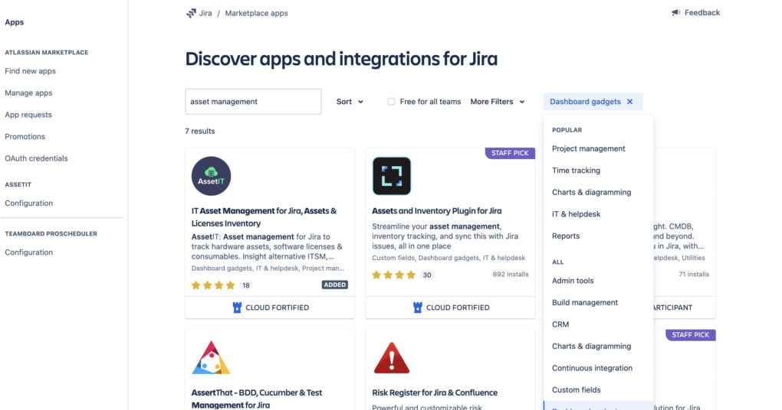This screenshot has height=410, width=782.
Task: Click the asset management search field
Action: pos(253,102)
